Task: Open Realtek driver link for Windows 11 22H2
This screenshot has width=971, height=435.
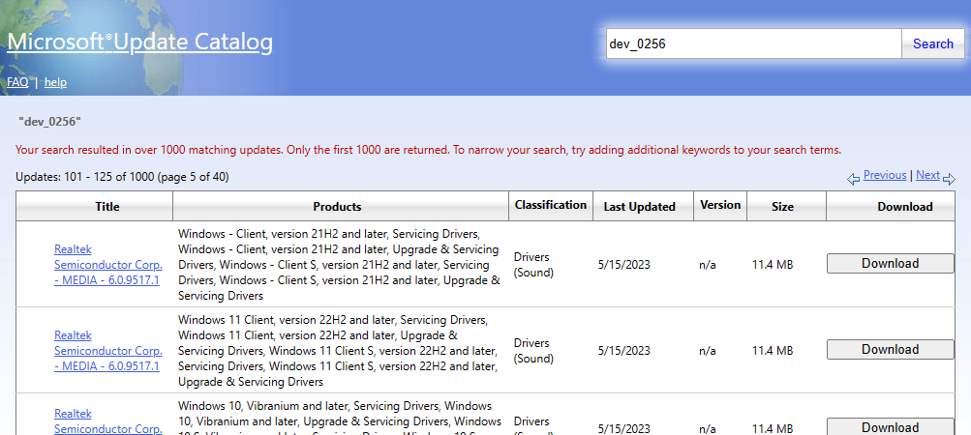Action: tap(107, 350)
